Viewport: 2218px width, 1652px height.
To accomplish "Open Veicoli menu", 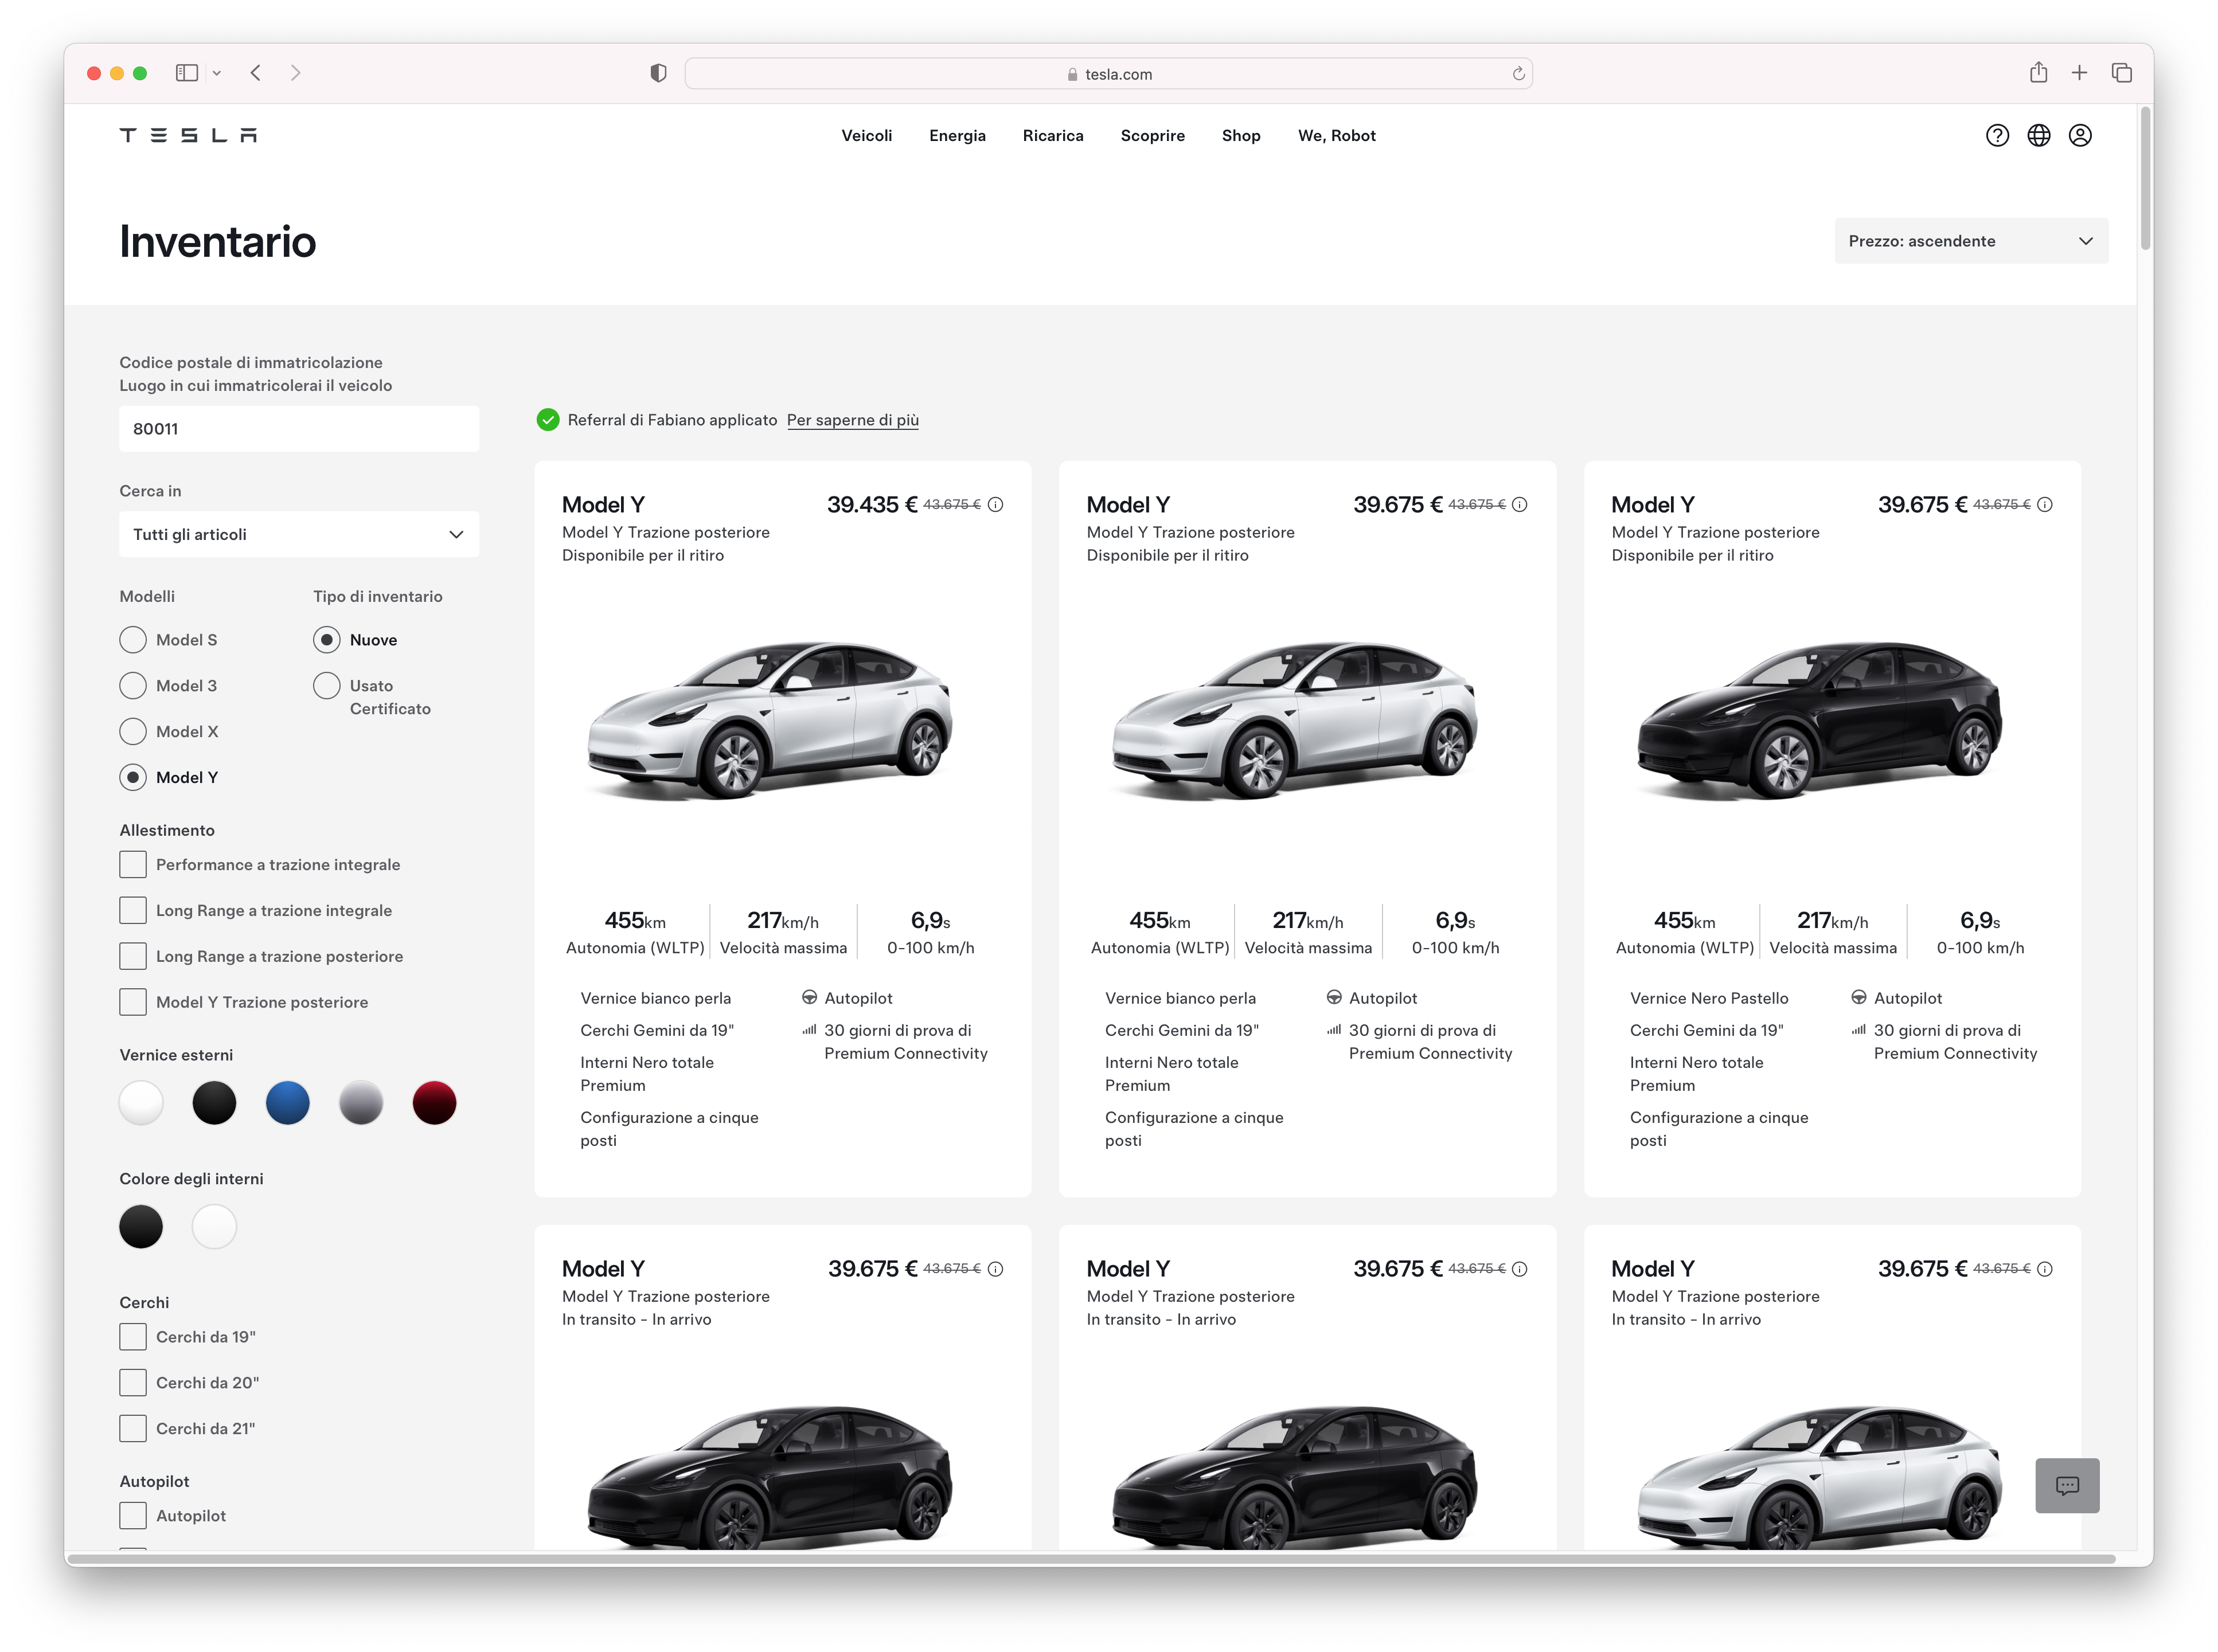I will tap(866, 136).
